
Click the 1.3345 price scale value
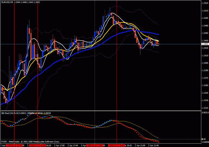[205, 93]
